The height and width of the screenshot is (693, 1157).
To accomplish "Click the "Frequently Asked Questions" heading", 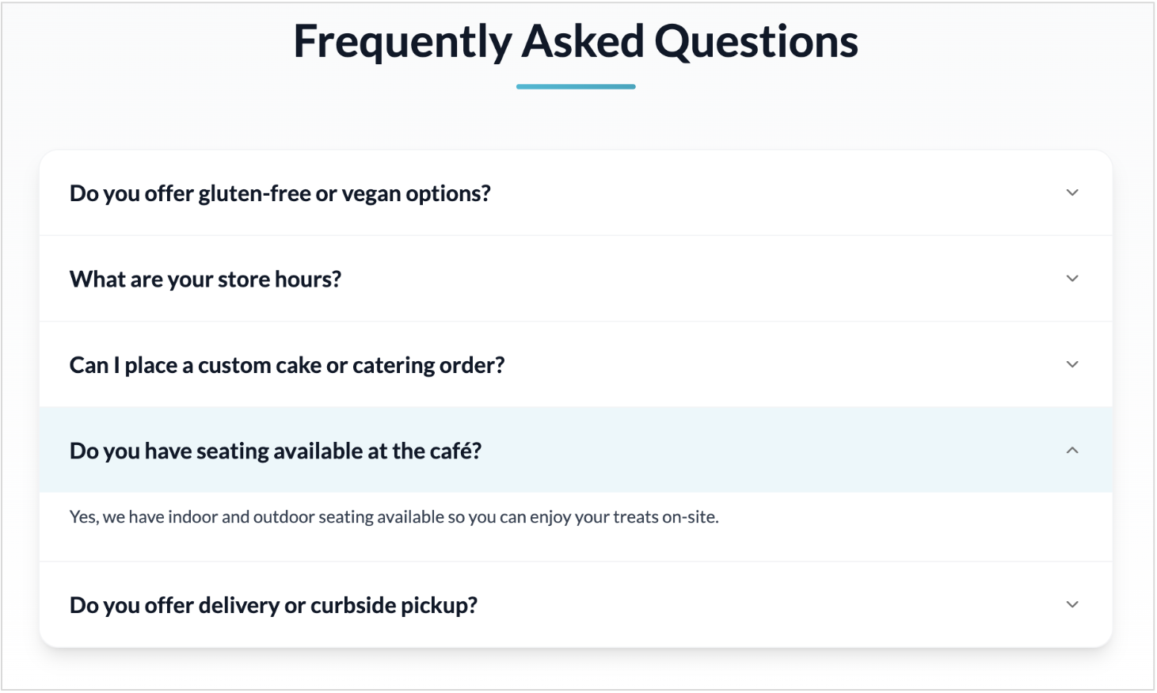I will [576, 41].
